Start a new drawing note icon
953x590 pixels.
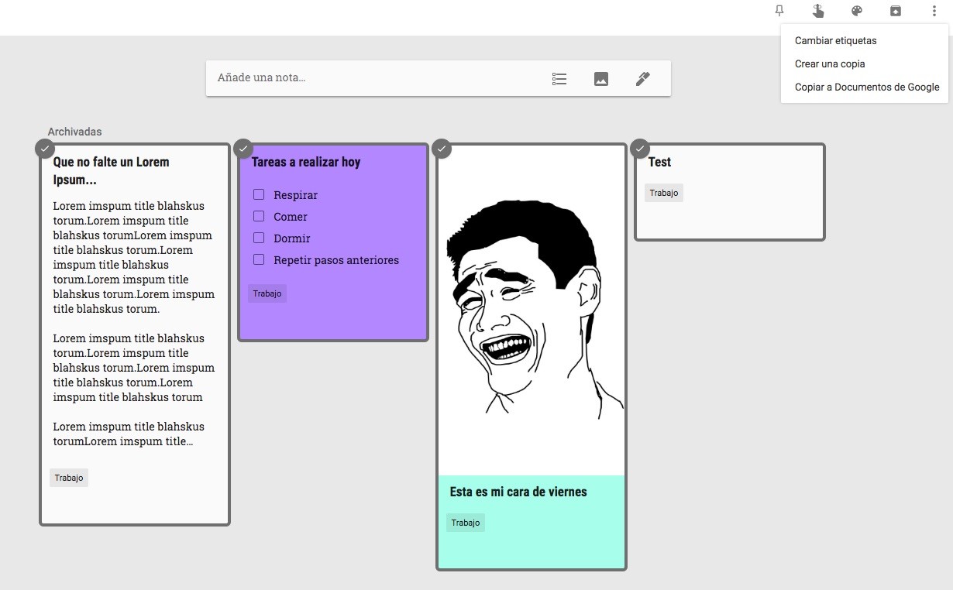click(642, 78)
